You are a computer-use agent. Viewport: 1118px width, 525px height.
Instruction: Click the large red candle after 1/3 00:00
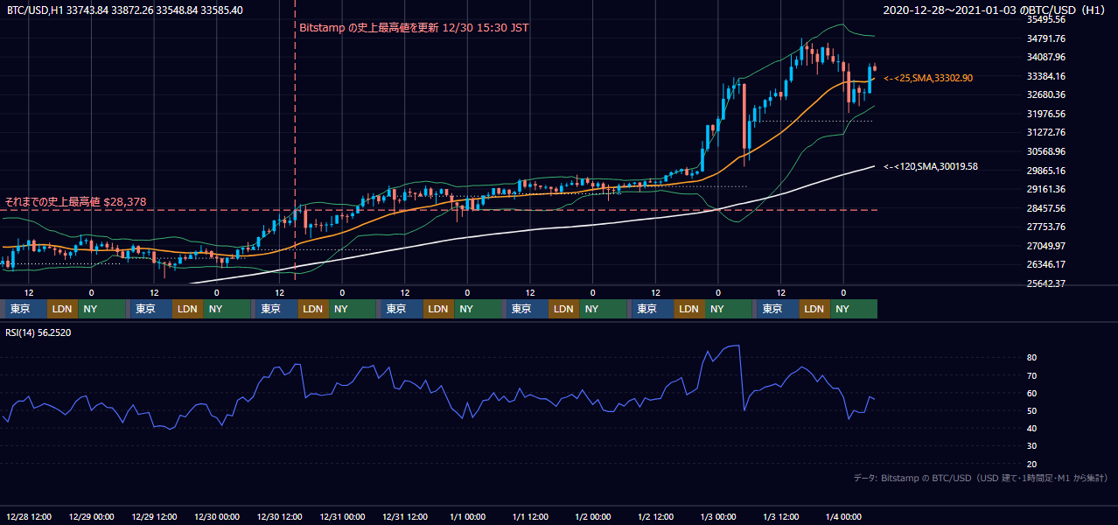(744, 118)
